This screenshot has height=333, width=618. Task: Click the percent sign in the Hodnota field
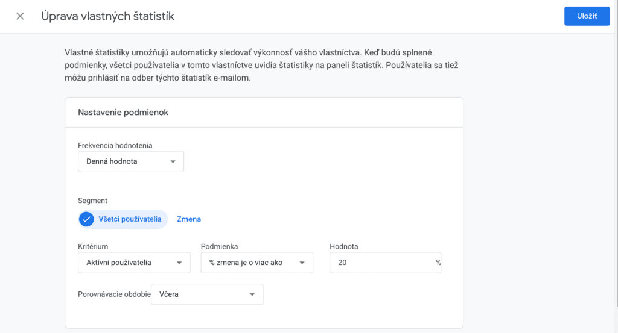pyautogui.click(x=438, y=263)
